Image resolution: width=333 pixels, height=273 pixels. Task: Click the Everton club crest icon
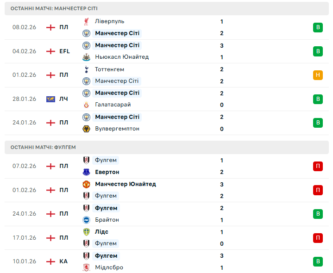tap(86, 172)
